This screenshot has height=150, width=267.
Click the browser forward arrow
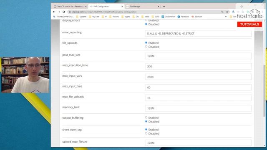(59, 12)
